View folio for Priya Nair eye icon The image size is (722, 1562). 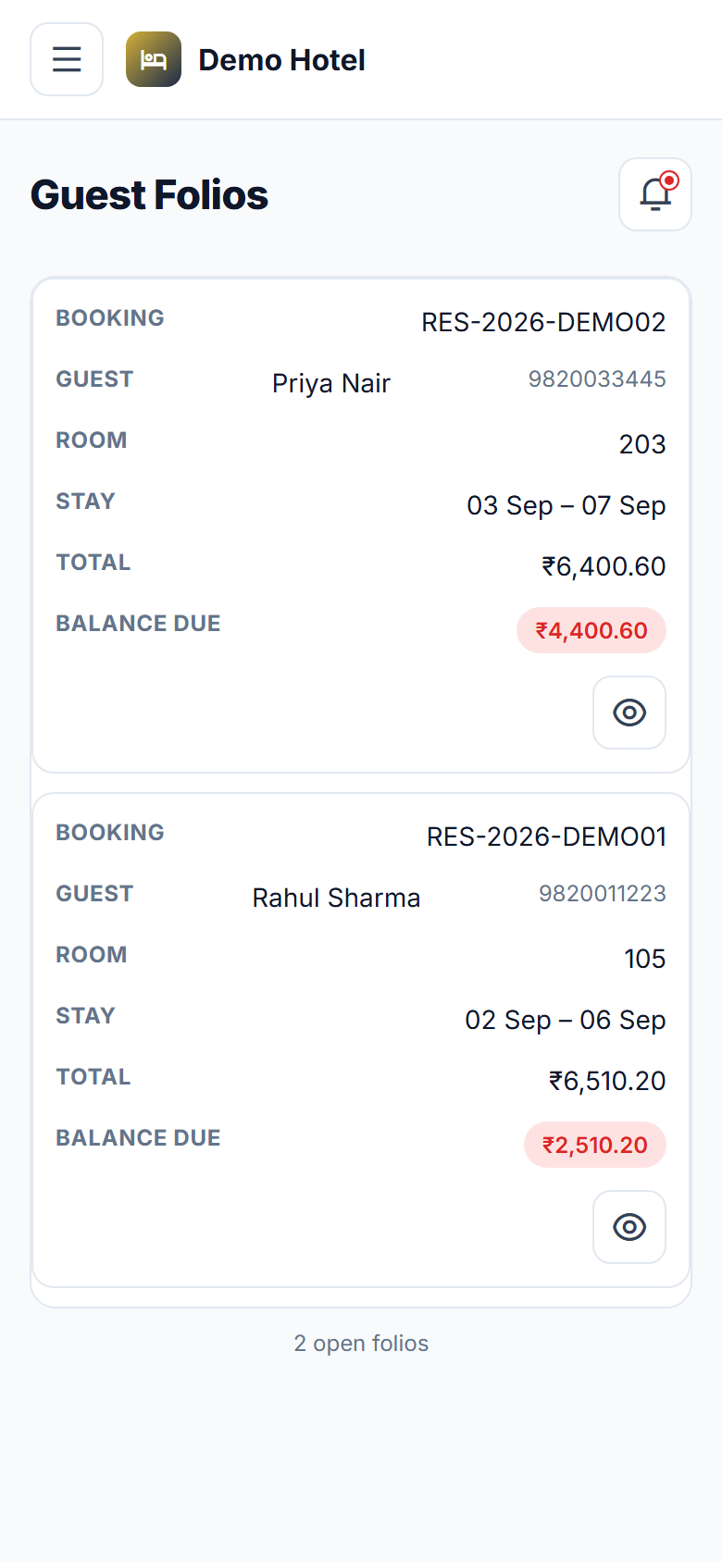[x=629, y=713]
